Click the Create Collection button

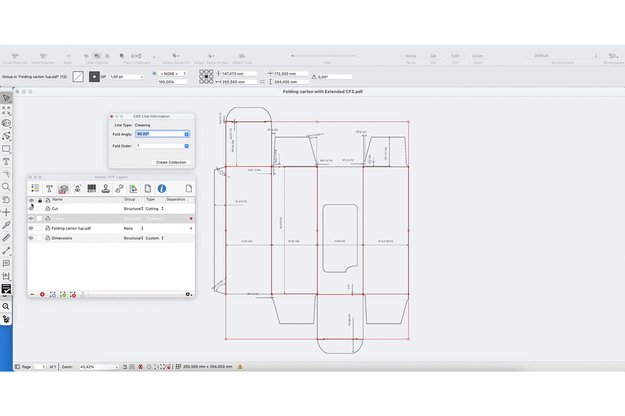tap(171, 162)
